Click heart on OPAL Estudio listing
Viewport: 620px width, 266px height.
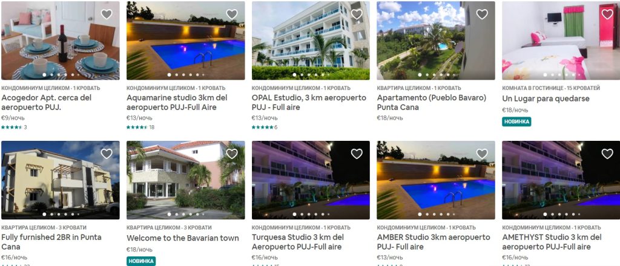(x=357, y=15)
